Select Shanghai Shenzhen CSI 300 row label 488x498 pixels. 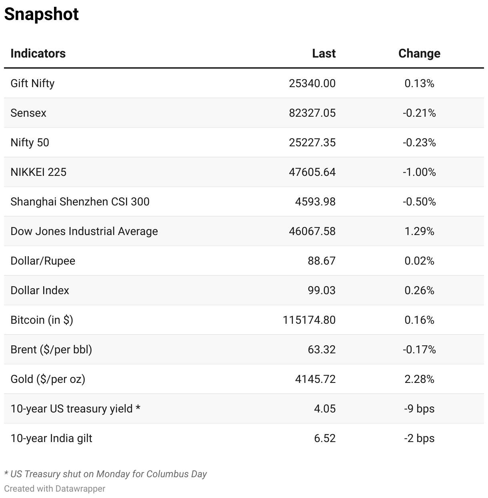tap(80, 202)
